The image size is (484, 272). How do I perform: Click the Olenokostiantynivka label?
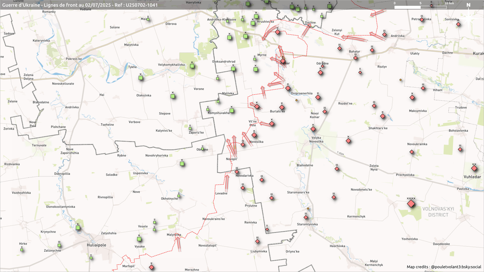pos(60,207)
